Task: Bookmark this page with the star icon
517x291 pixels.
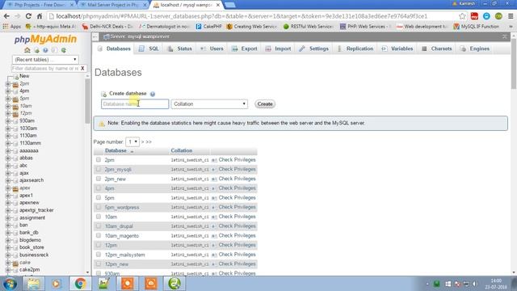Action: [x=462, y=16]
